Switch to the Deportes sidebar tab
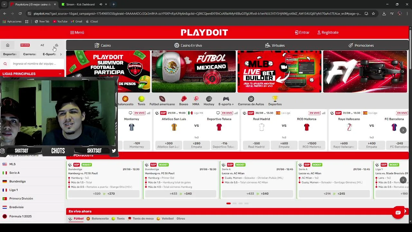Viewport: 412px width, 232px height. coord(10,54)
